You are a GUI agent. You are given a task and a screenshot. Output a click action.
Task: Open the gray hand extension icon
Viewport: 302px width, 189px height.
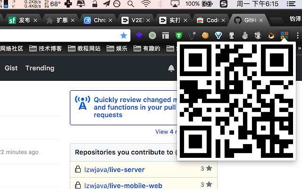coord(245,35)
